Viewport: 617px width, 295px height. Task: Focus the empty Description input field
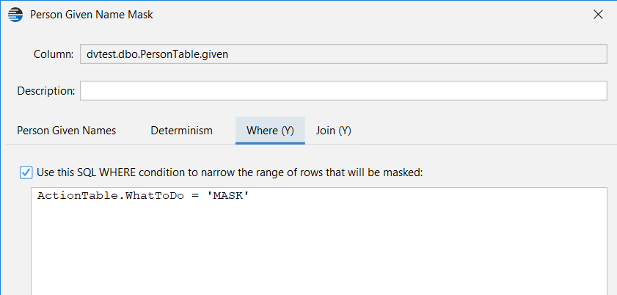coord(343,91)
